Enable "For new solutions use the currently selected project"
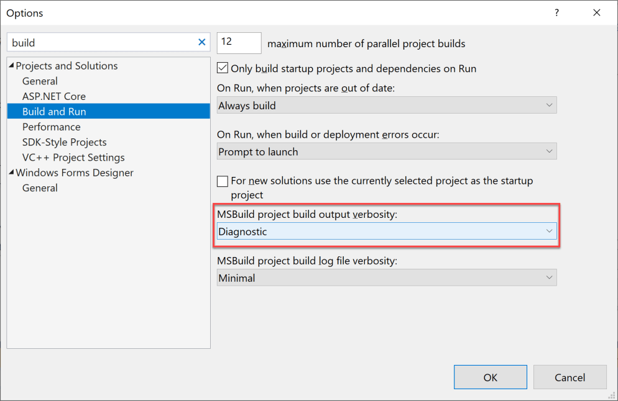This screenshot has height=401, width=618. coord(222,181)
